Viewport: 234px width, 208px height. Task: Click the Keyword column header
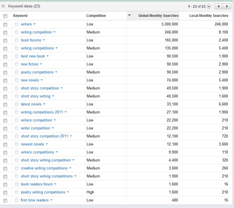tap(20, 16)
